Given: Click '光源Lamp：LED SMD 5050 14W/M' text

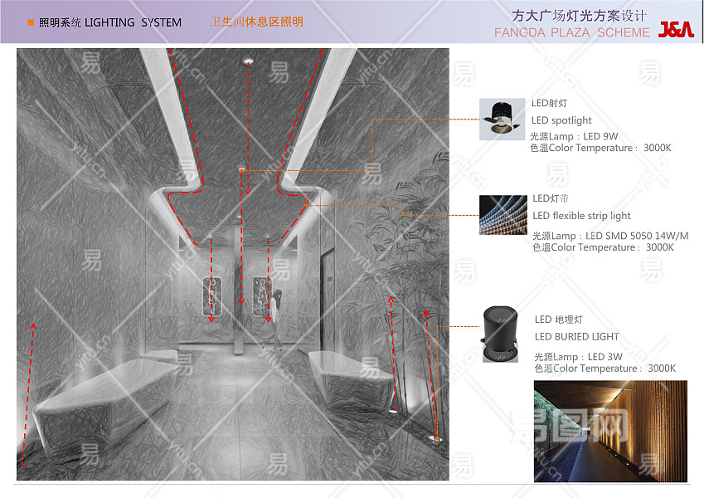Looking at the screenshot, I should click(x=610, y=236).
